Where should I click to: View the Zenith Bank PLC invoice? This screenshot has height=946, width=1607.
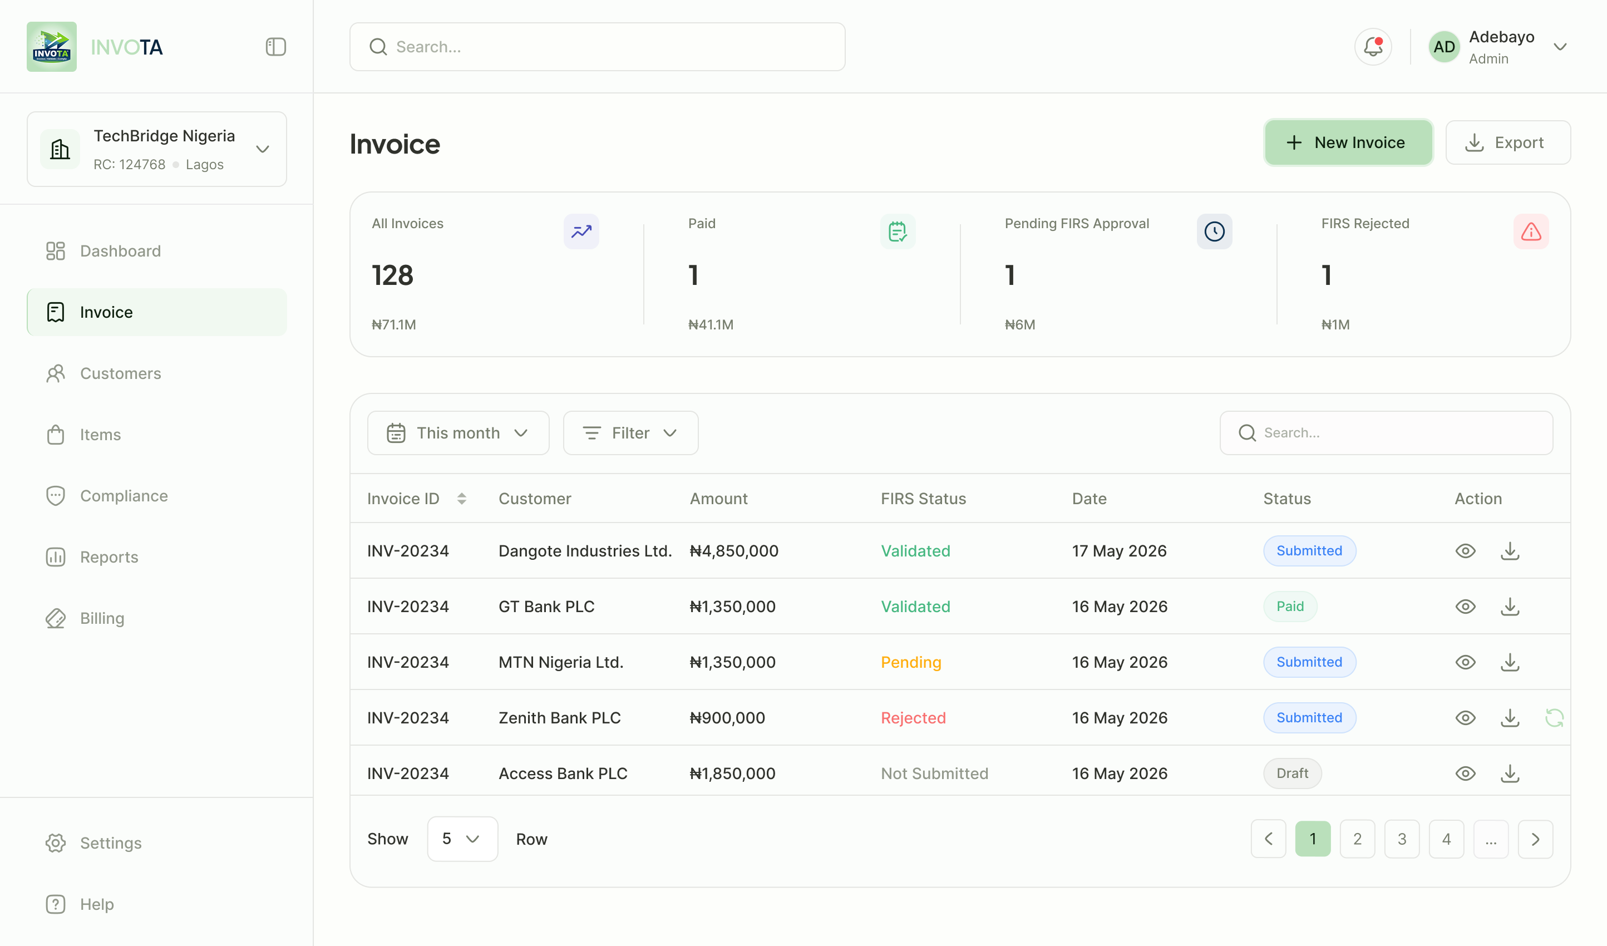1466,718
